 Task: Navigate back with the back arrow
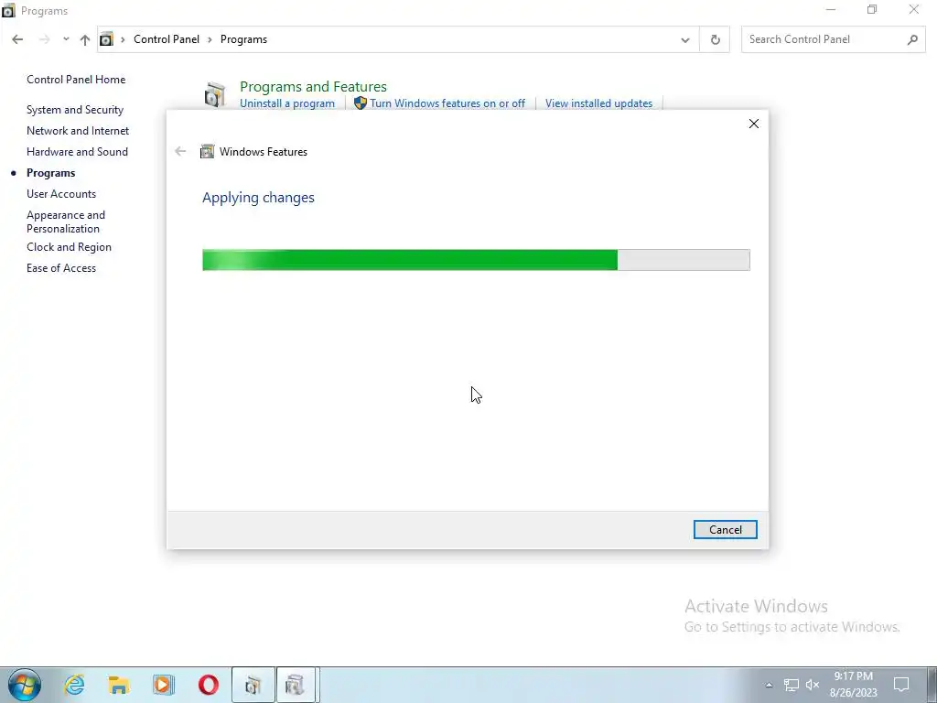tap(17, 39)
